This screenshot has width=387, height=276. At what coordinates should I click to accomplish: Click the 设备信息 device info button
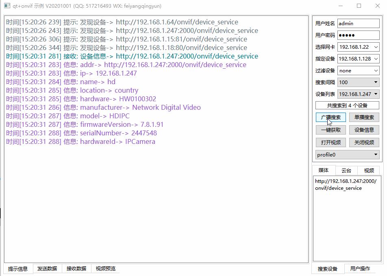[x=364, y=130]
